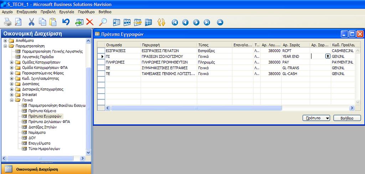Viewport: 365px width, 174px height.
Task: Click the folder icon next to Intrastat
Action: [x=18, y=95]
